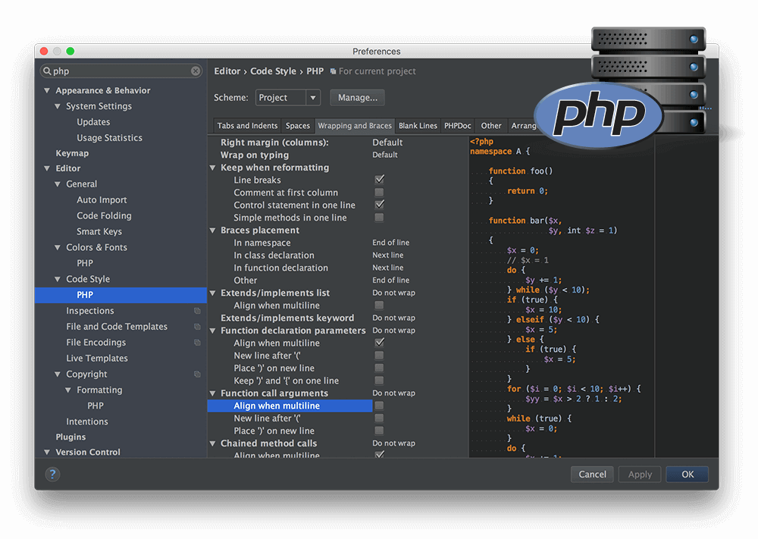Open the Scheme Project dropdown

pyautogui.click(x=287, y=98)
